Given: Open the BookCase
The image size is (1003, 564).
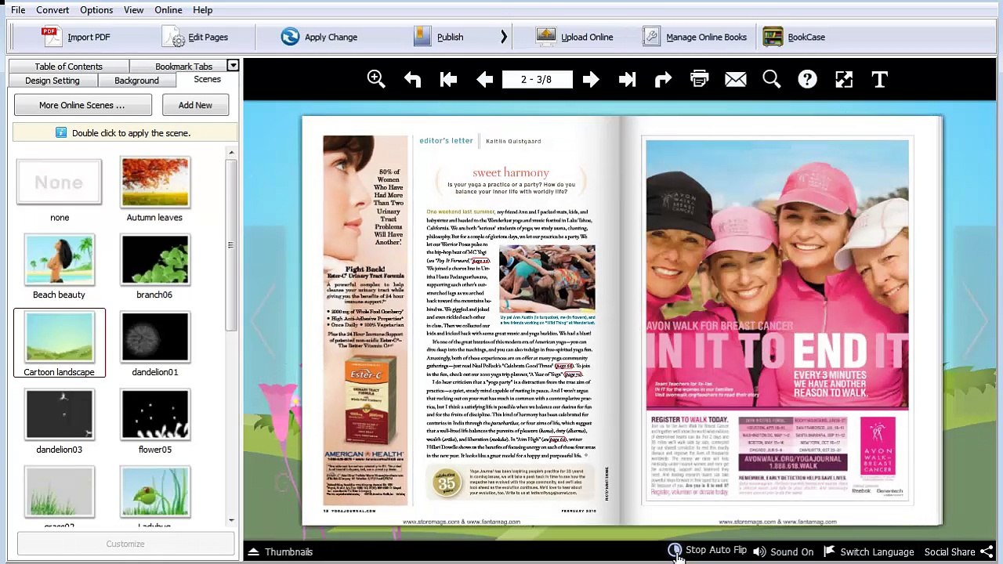Looking at the screenshot, I should (794, 37).
